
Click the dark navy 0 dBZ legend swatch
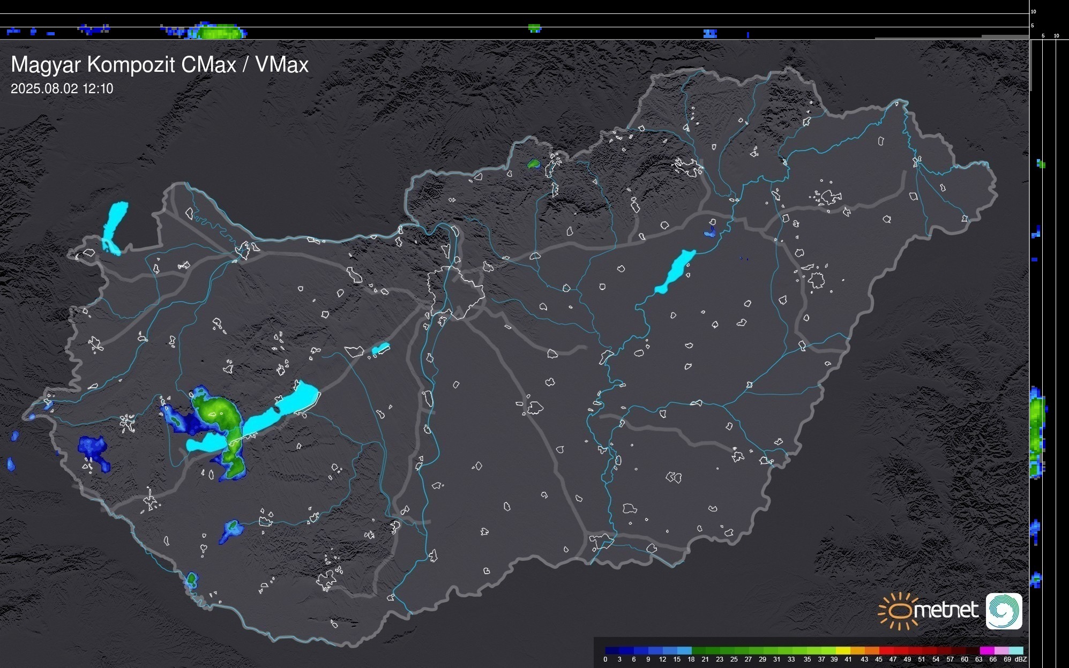(x=612, y=650)
